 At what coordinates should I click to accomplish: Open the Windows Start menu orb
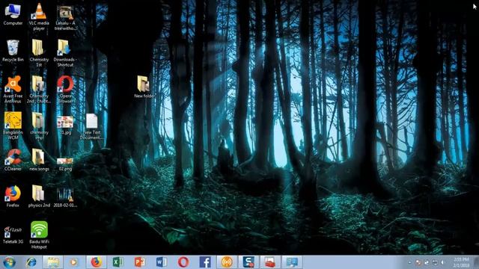9,262
